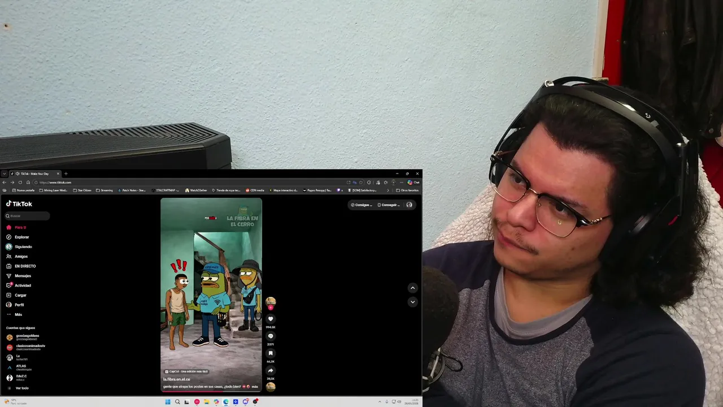Open creator avatar beside the video

pos(271,301)
